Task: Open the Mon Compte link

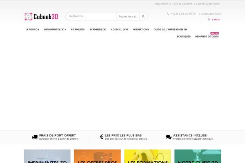Action: pyautogui.click(x=162, y=4)
